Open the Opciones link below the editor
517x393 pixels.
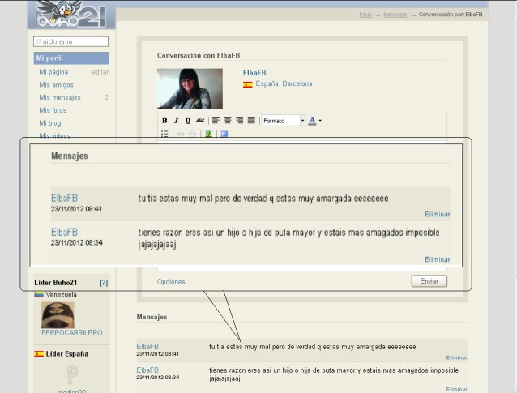click(171, 282)
